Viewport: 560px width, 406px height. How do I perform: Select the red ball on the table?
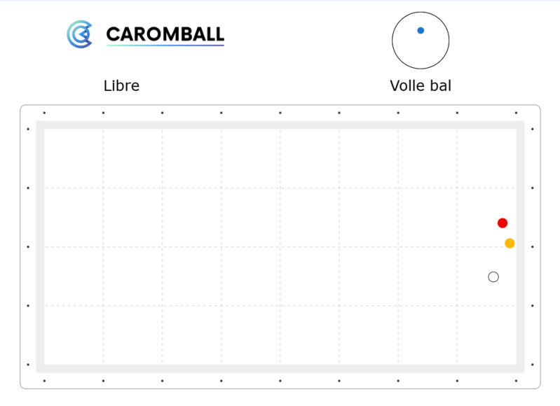coord(503,223)
